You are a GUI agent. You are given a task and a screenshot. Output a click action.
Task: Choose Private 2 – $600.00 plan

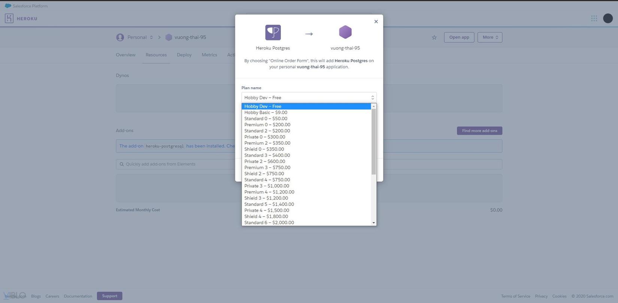pos(306,161)
